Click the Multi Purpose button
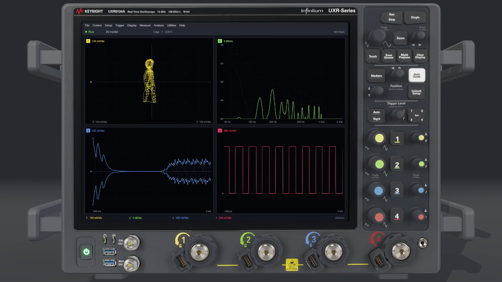The height and width of the screenshot is (282, 502). (x=404, y=56)
